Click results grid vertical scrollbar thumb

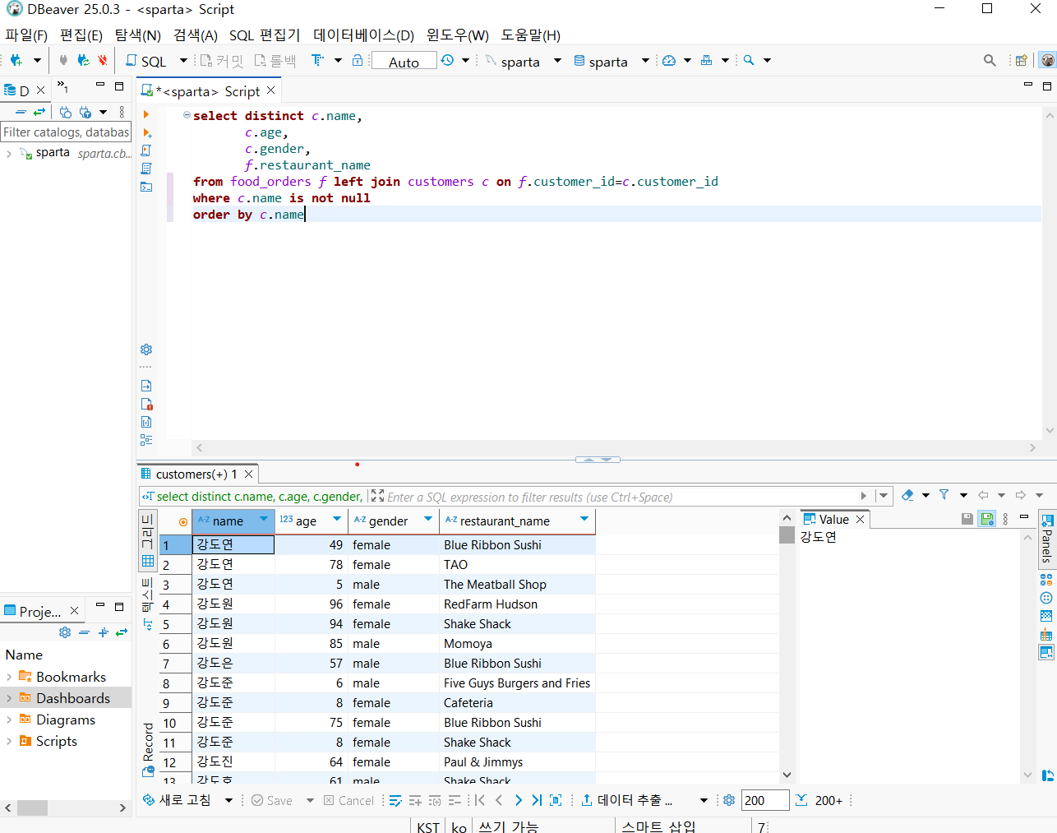click(787, 535)
